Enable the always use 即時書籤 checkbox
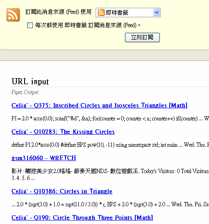 coord(30,25)
